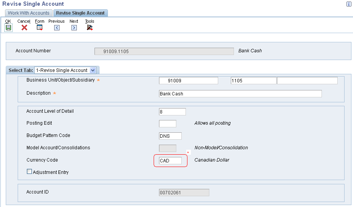Click the Account Level of Detail field

(172, 112)
